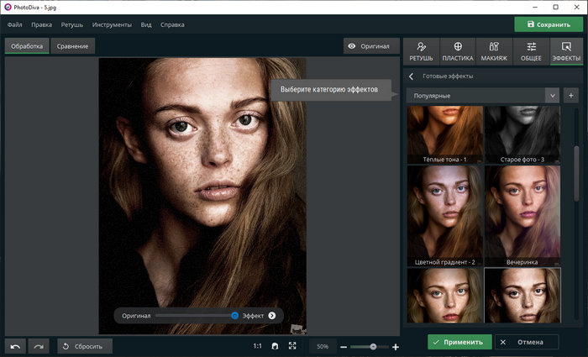Click the undo arrow button

15,345
